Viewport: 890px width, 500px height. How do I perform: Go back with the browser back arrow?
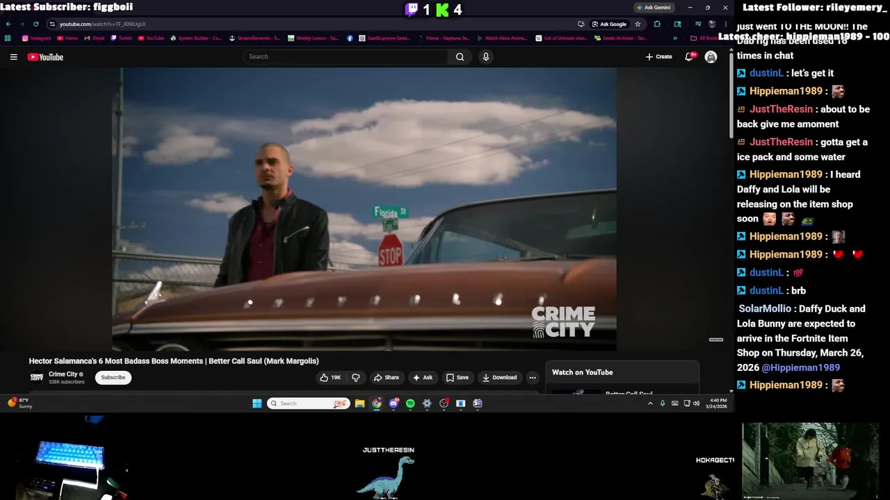[8, 24]
